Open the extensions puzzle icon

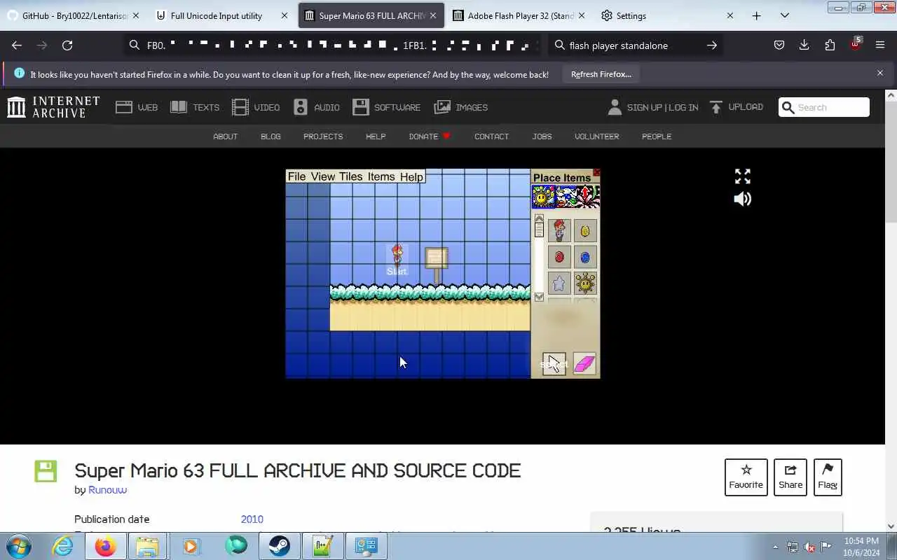coord(830,45)
